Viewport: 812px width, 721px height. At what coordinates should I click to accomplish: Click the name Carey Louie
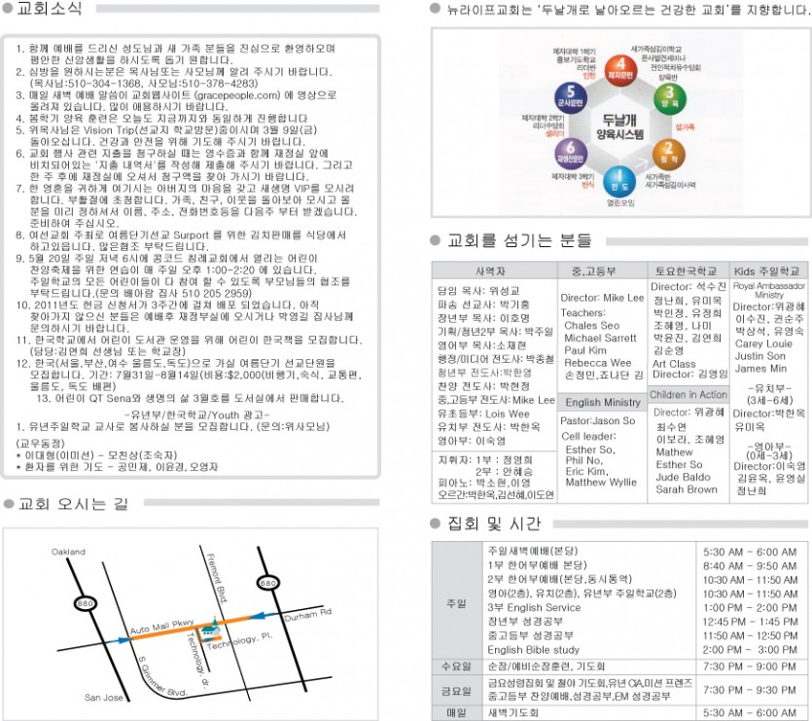pyautogui.click(x=763, y=343)
